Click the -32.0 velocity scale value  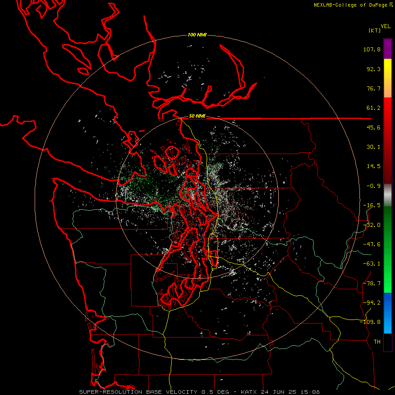click(372, 225)
